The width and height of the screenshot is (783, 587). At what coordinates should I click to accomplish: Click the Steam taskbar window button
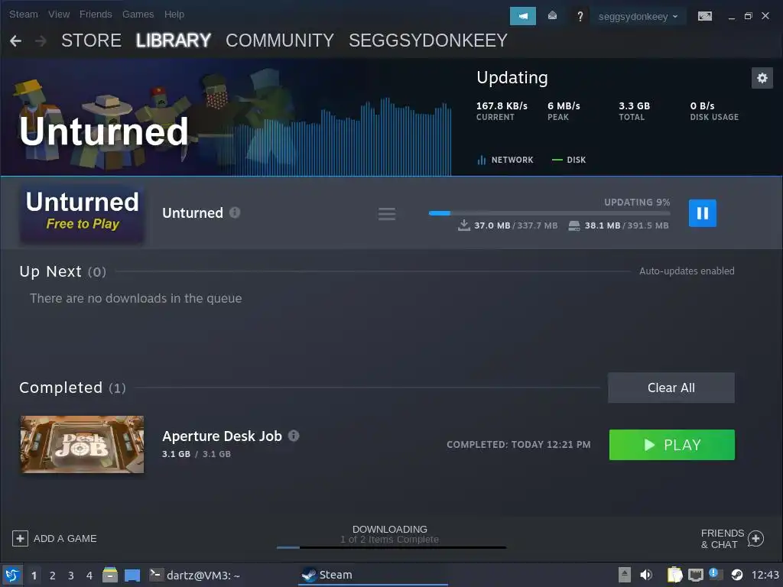pyautogui.click(x=373, y=575)
